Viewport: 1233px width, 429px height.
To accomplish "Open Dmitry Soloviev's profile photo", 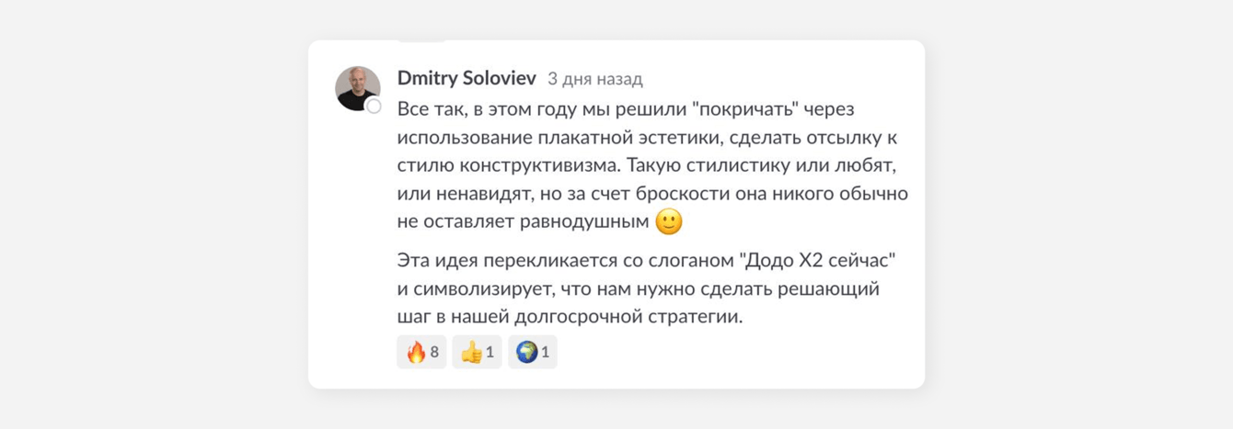I will [356, 88].
